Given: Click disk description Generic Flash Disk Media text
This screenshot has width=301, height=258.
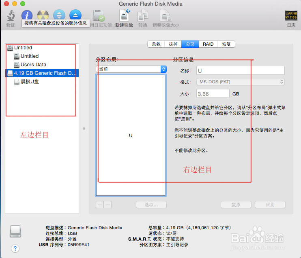Looking at the screenshot, I should (x=95, y=228).
